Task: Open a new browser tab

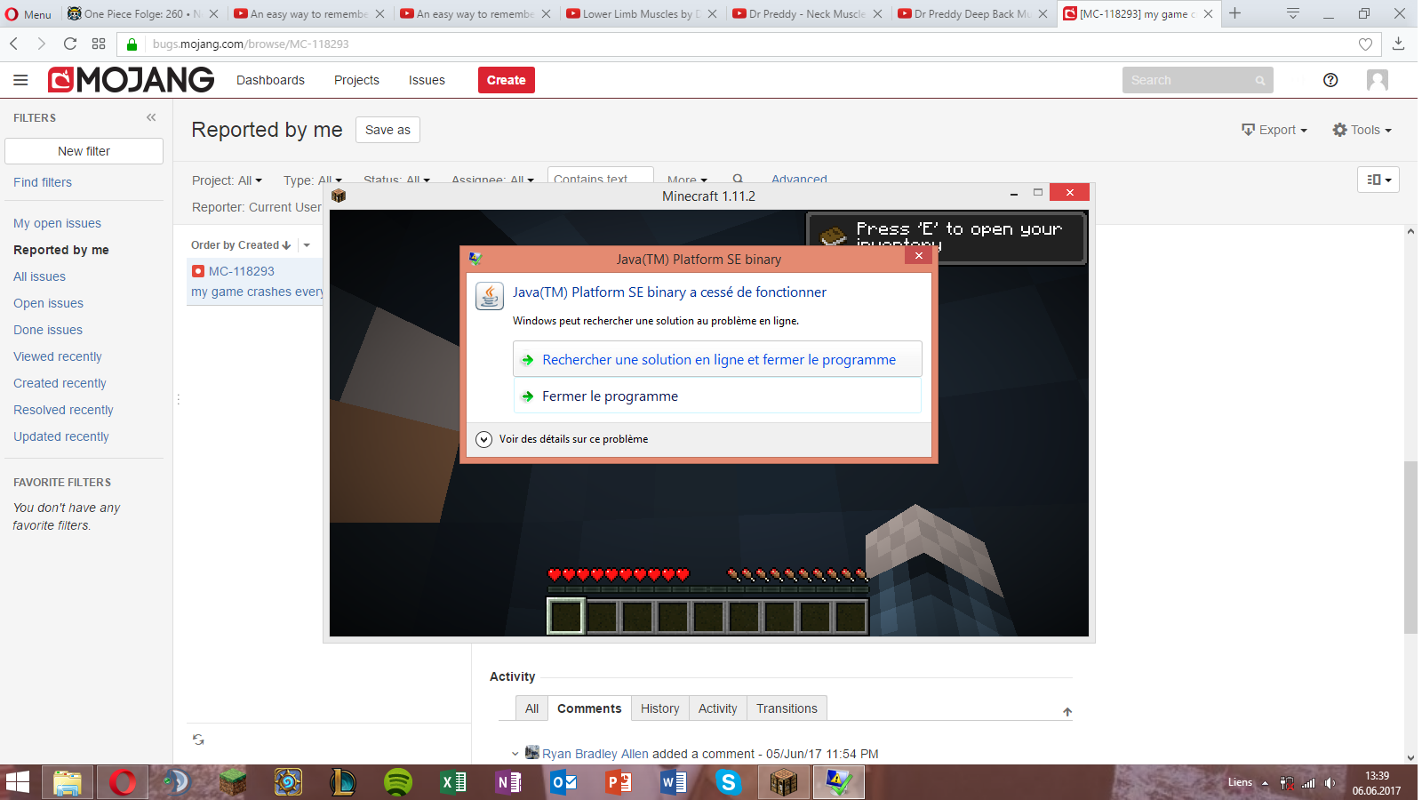Action: pyautogui.click(x=1234, y=13)
